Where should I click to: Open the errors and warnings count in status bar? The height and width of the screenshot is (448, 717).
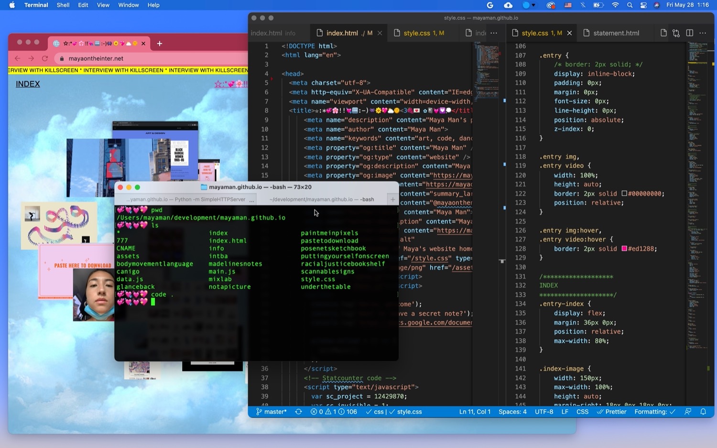334,412
